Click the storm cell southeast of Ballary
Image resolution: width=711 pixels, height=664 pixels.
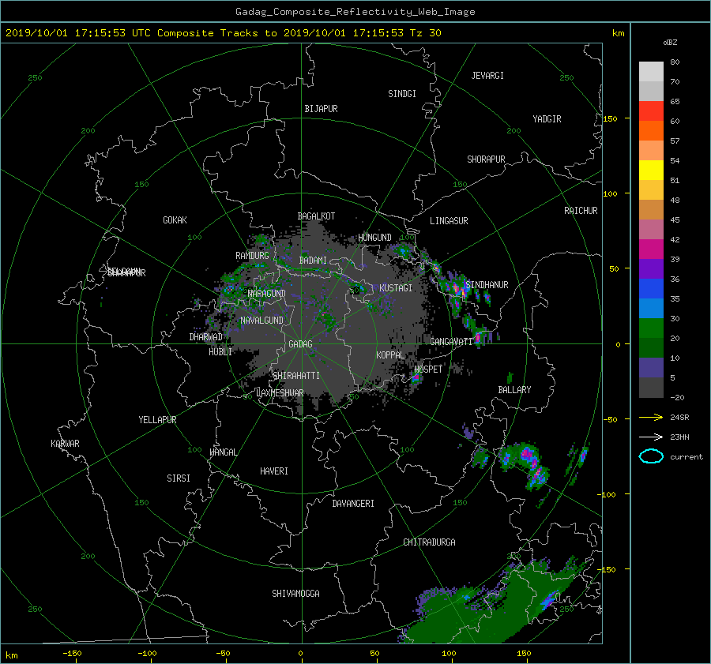(526, 464)
